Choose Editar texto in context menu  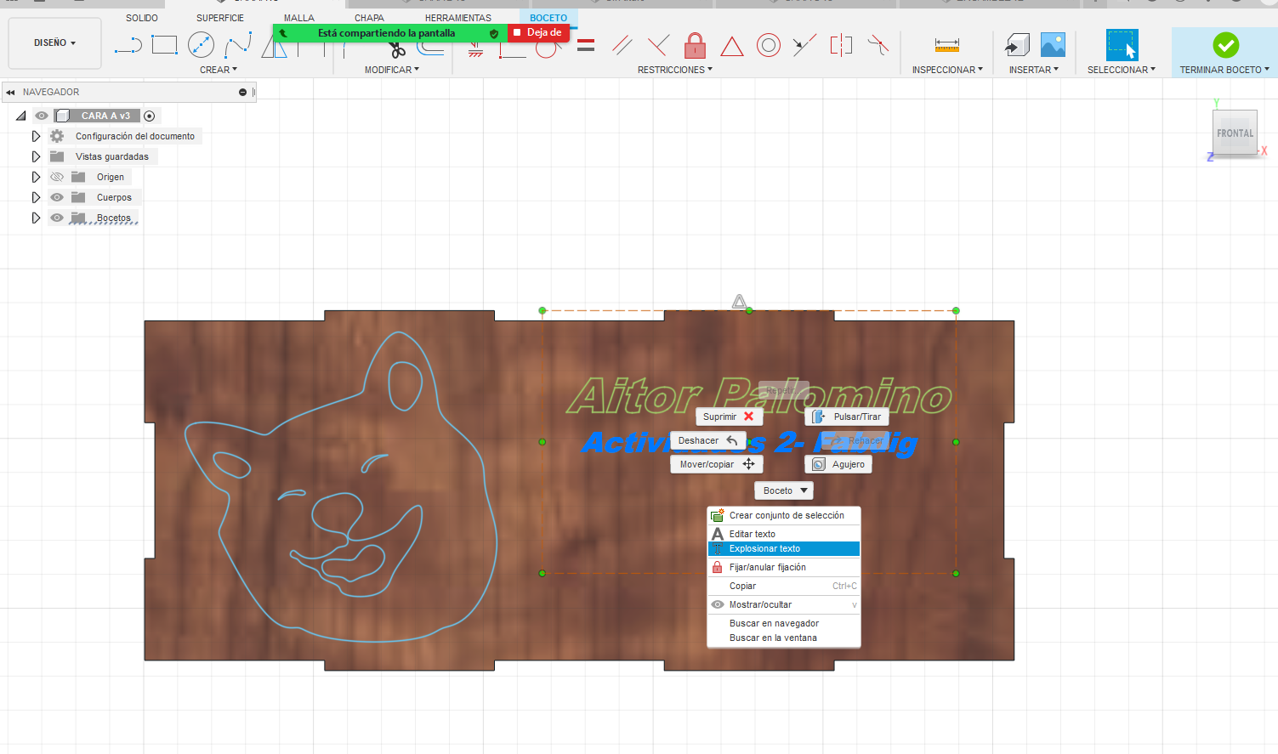tap(784, 534)
